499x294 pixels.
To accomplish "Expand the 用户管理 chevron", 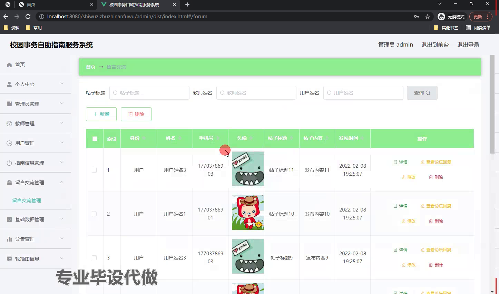I will pyautogui.click(x=62, y=143).
